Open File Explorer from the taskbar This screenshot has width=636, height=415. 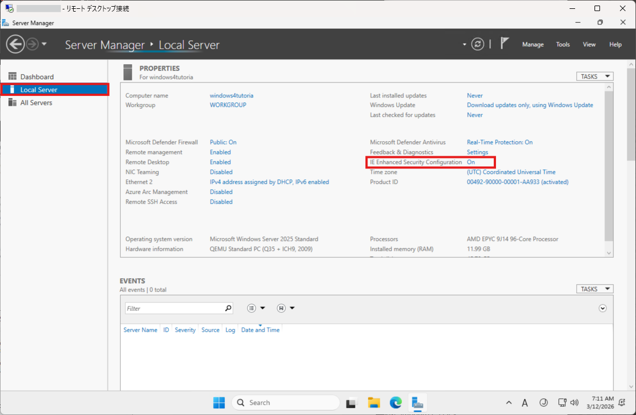tap(374, 403)
